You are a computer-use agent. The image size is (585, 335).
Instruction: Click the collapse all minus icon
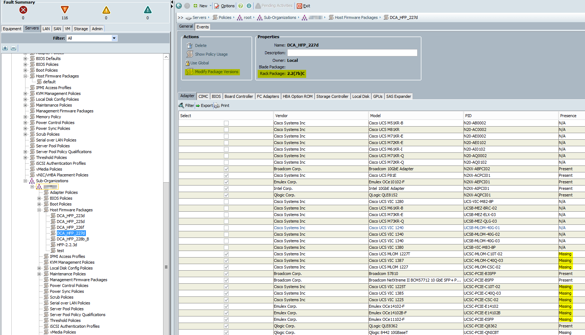click(x=13, y=48)
